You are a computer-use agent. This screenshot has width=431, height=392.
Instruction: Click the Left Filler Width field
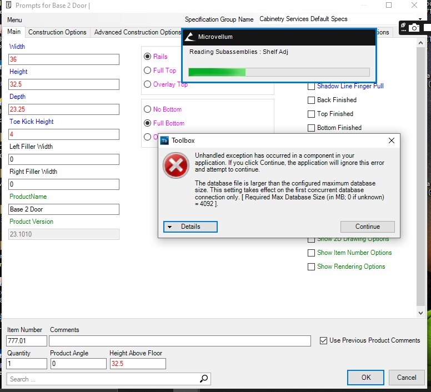[x=64, y=159]
